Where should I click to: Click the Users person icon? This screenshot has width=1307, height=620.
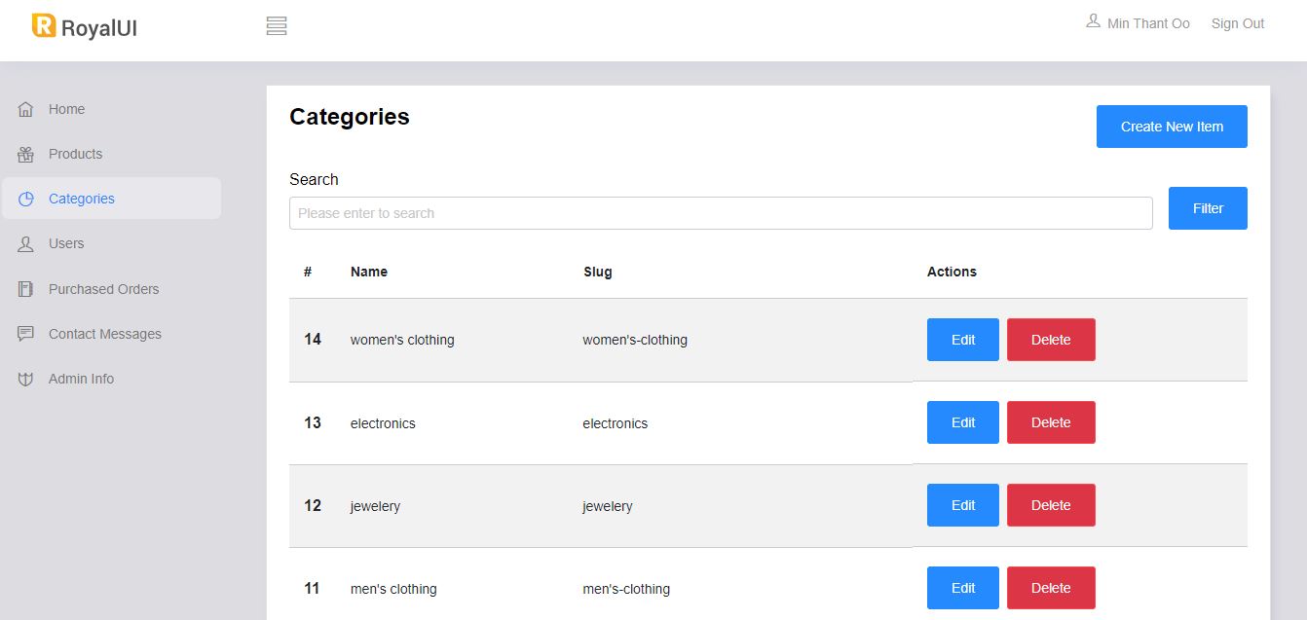[26, 243]
